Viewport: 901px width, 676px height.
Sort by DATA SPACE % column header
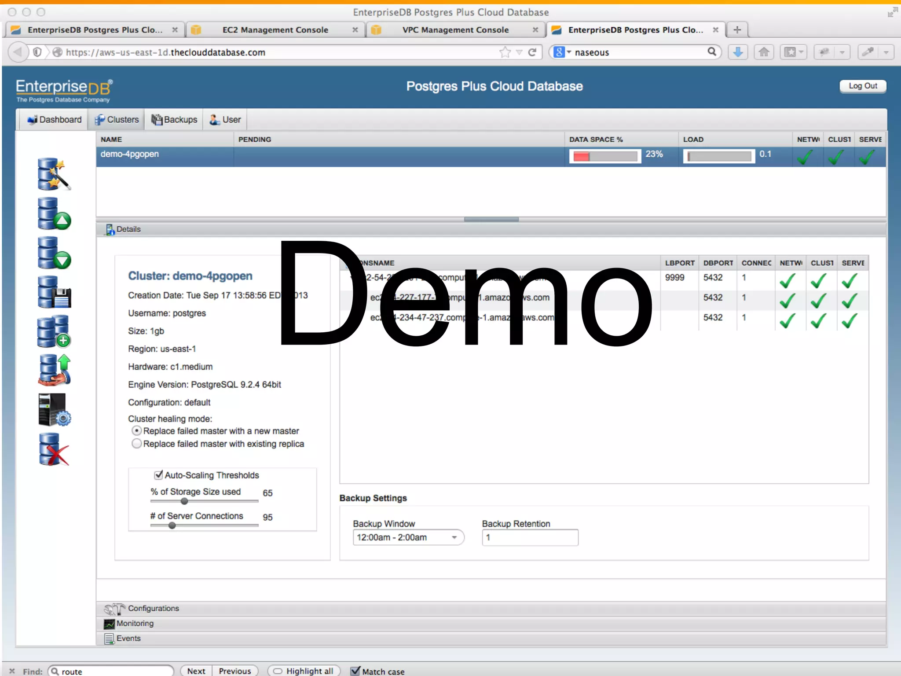tap(621, 140)
